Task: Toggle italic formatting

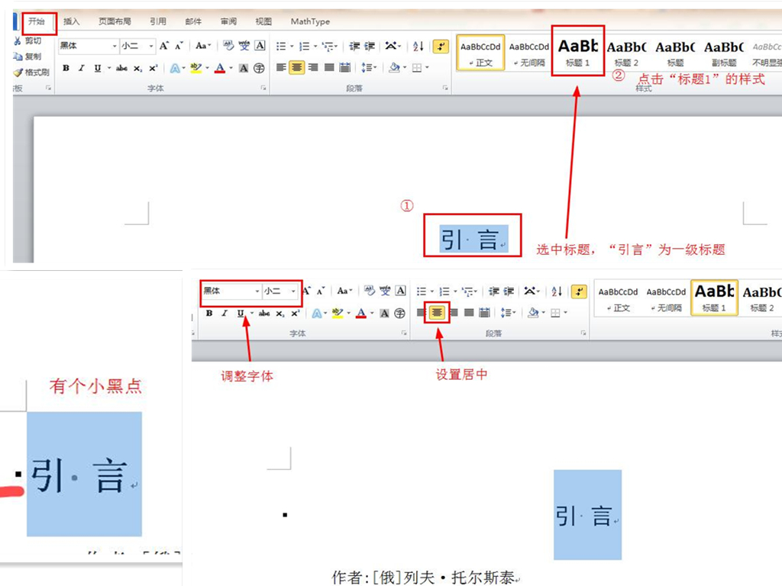Action: pyautogui.click(x=81, y=67)
